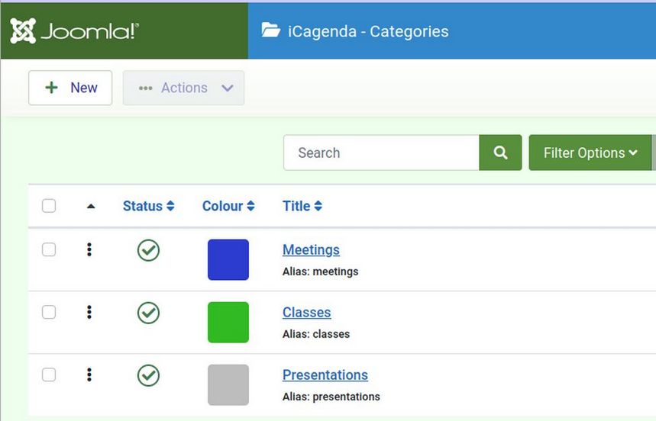Image resolution: width=656 pixels, height=421 pixels.
Task: Sort categories by Colour column
Action: coord(228,206)
